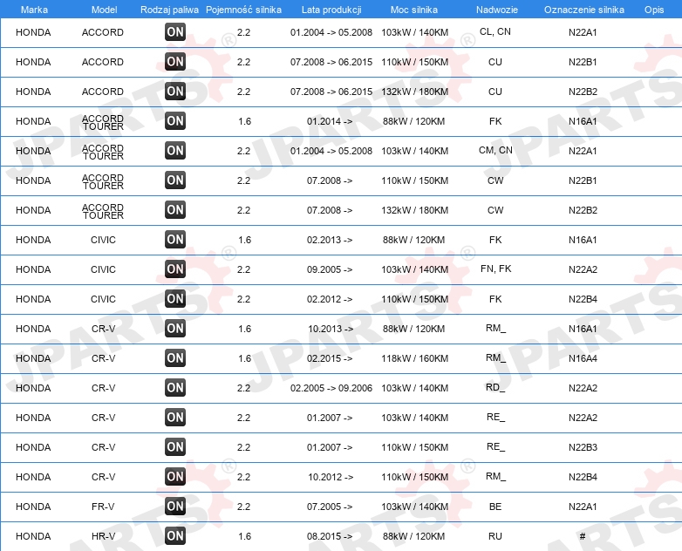This screenshot has height=551, width=682.
Task: Click the body code cell 'FN, FK'
Action: tap(496, 269)
